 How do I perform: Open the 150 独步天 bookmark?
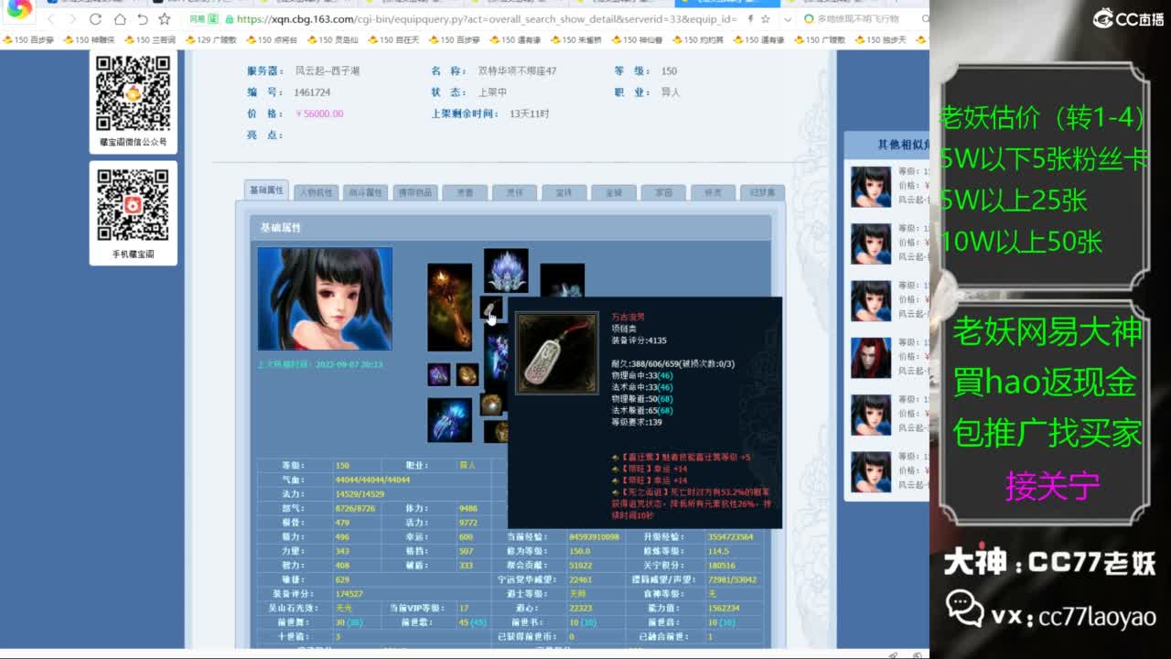tap(880, 40)
